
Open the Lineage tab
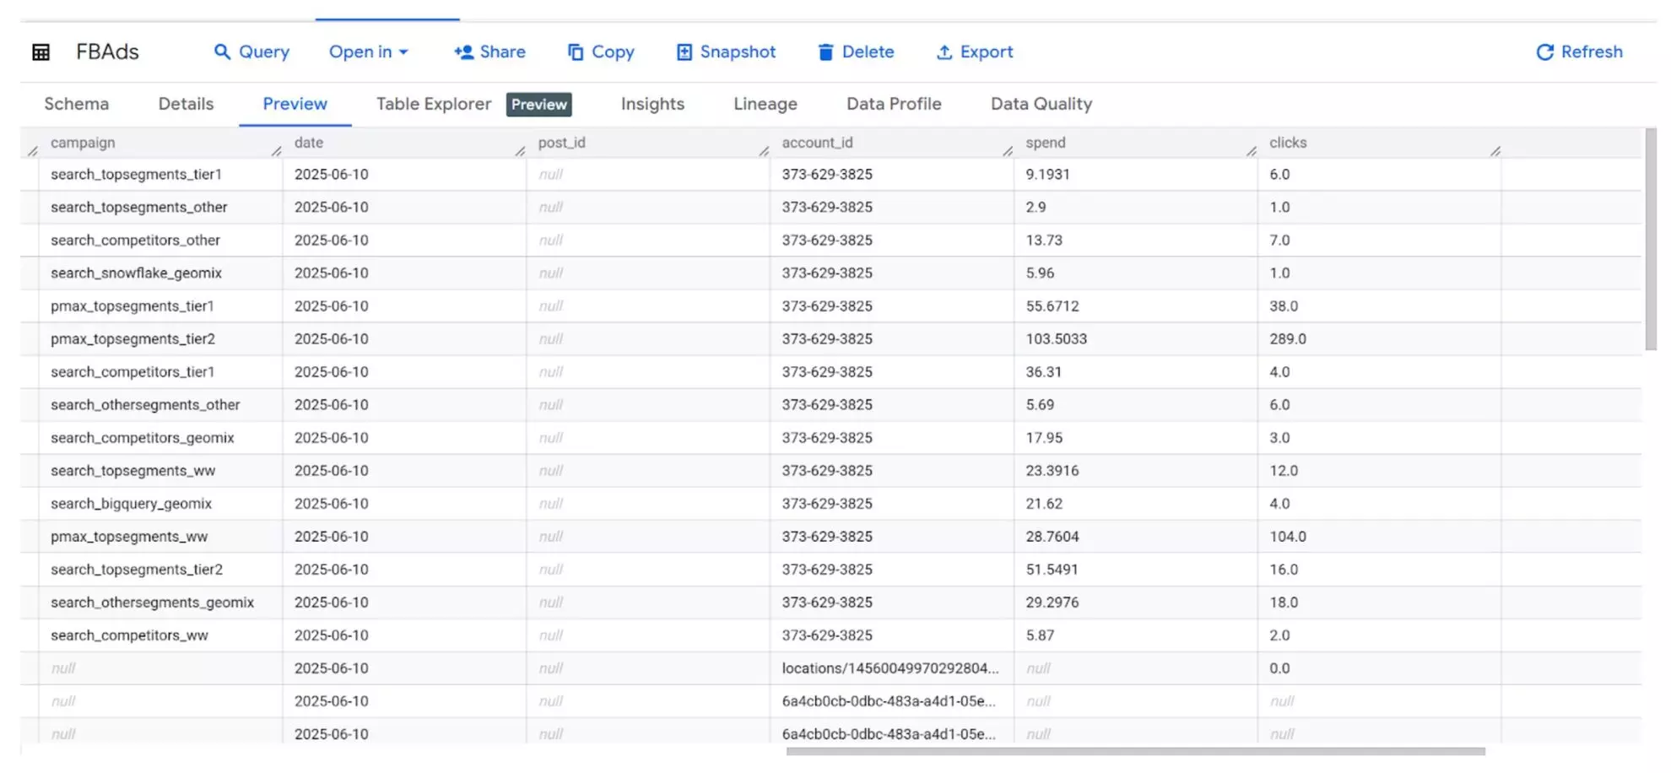(764, 104)
